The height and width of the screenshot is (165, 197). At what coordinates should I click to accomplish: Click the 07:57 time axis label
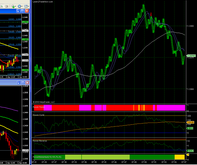(x=184, y=162)
